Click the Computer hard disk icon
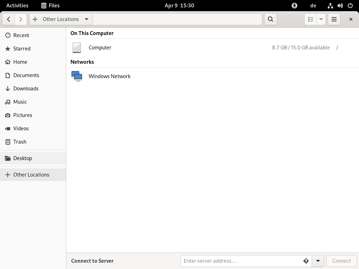359x269 pixels. (x=77, y=48)
